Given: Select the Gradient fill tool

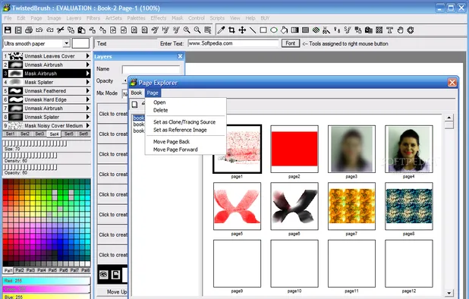Looking at the screenshot, I should pyautogui.click(x=295, y=30).
